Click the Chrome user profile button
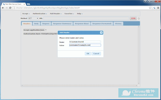Image resolution: width=161 pixels, height=100 pixels. [x=145, y=1]
